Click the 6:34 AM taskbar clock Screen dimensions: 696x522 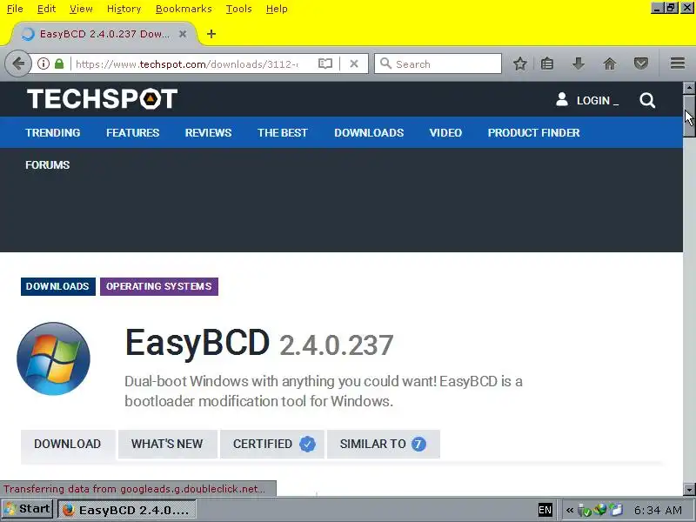(x=658, y=510)
